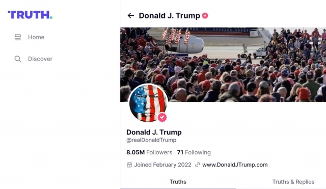Screen dimensions: 326x189
Task: Click the calendar icon next to Joined February 2022
Action: pos(129,165)
